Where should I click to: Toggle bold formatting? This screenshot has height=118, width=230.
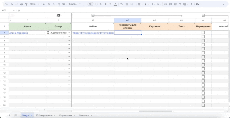[101, 4]
